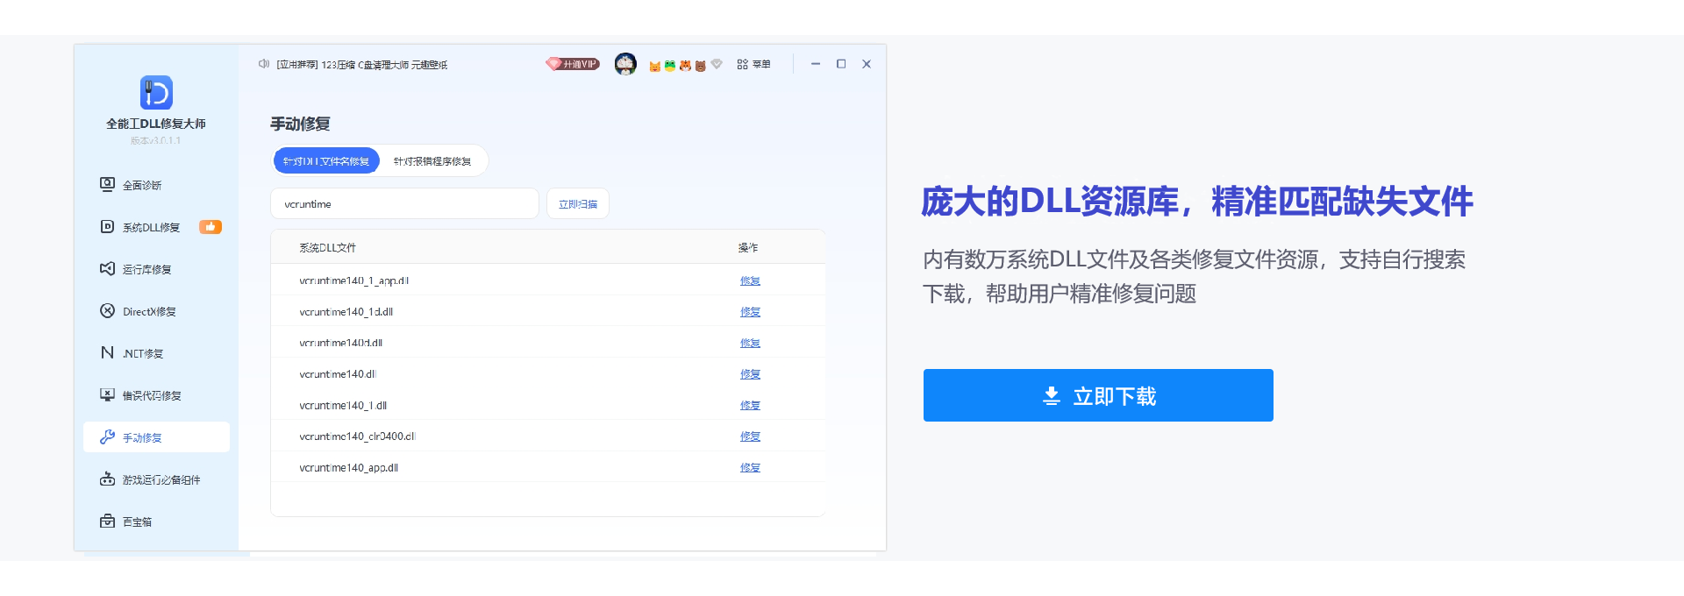1684x596 pixels.
Task: Click the 立即扫描 button
Action: [x=578, y=204]
